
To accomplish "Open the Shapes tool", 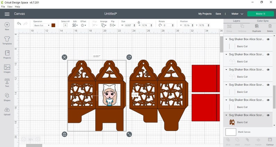I will click(7, 97).
